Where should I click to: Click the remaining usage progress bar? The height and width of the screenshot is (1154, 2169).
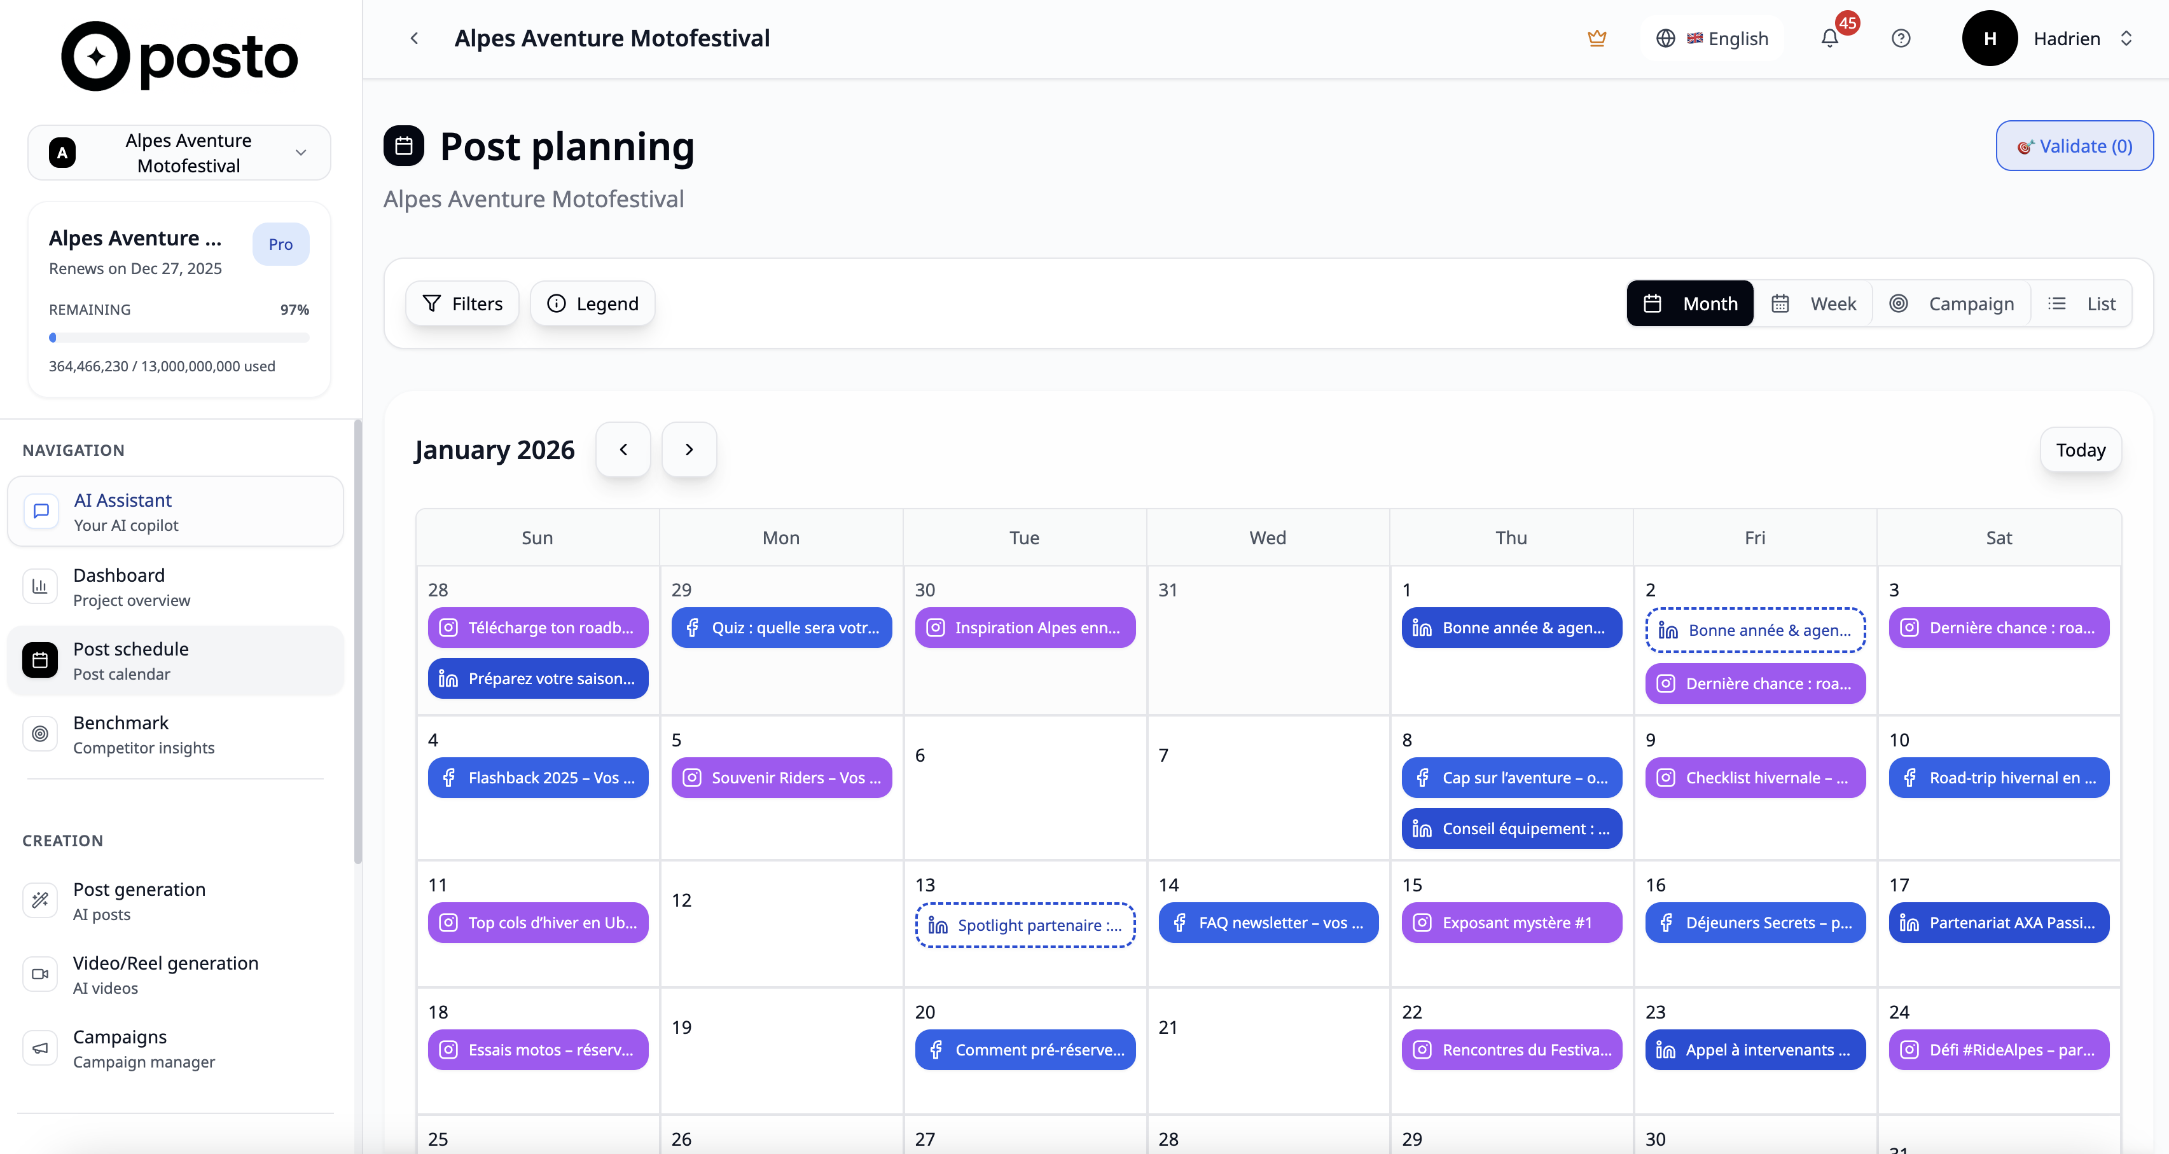(179, 337)
